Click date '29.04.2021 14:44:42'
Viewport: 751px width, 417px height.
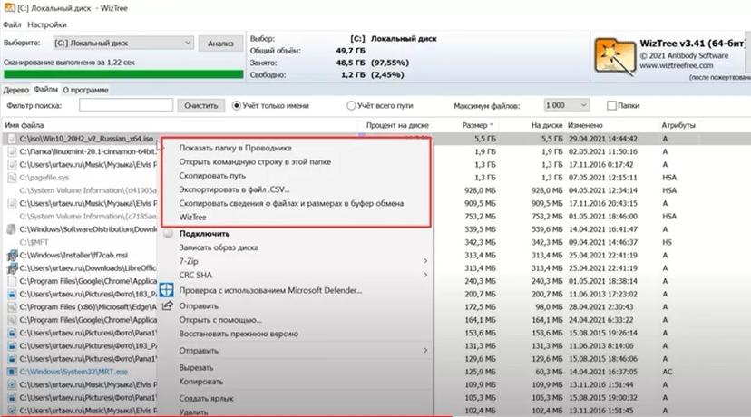click(x=603, y=139)
